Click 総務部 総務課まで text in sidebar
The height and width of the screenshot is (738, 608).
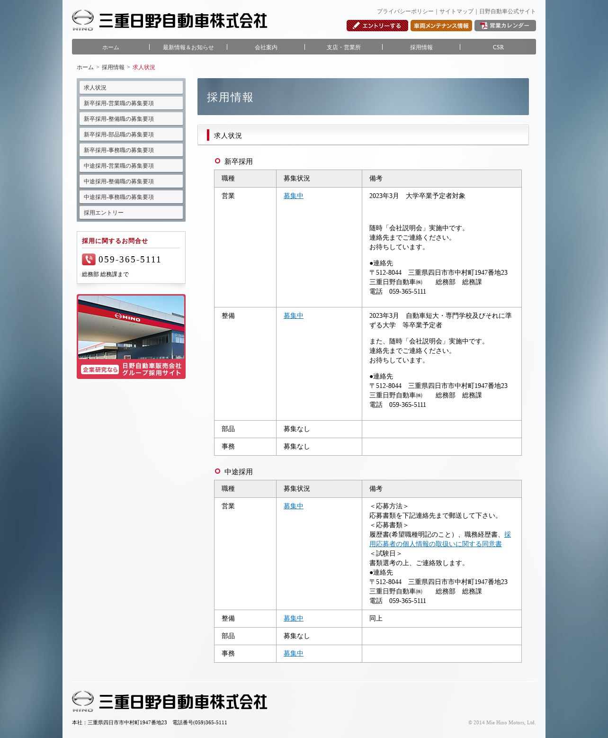click(105, 274)
